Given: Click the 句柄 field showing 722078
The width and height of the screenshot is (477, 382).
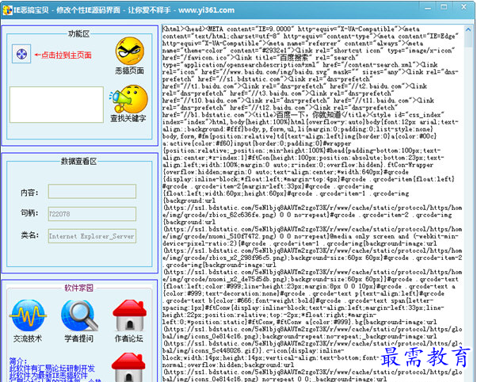Looking at the screenshot, I should [x=92, y=214].
